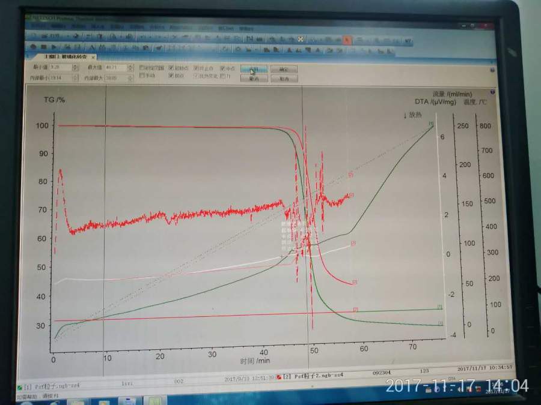The width and height of the screenshot is (541, 405).
Task: Click the context help icon ending first toolbar
Action: pyautogui.click(x=408, y=41)
